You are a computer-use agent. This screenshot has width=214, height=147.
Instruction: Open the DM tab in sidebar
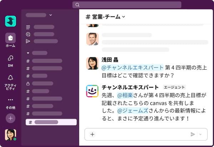(10, 61)
